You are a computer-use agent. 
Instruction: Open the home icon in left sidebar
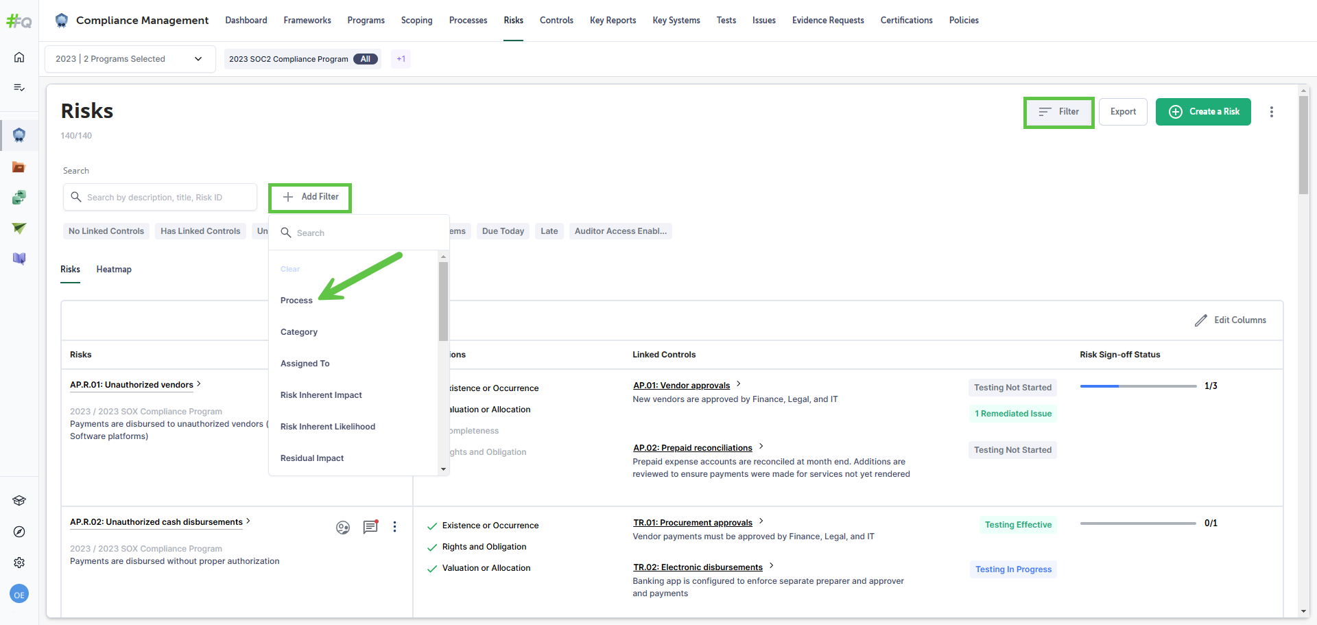click(19, 57)
